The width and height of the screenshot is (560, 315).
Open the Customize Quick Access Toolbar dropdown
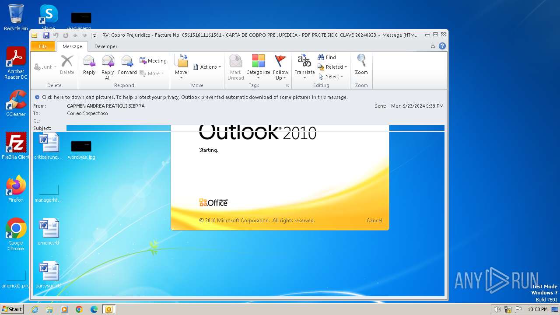(94, 35)
